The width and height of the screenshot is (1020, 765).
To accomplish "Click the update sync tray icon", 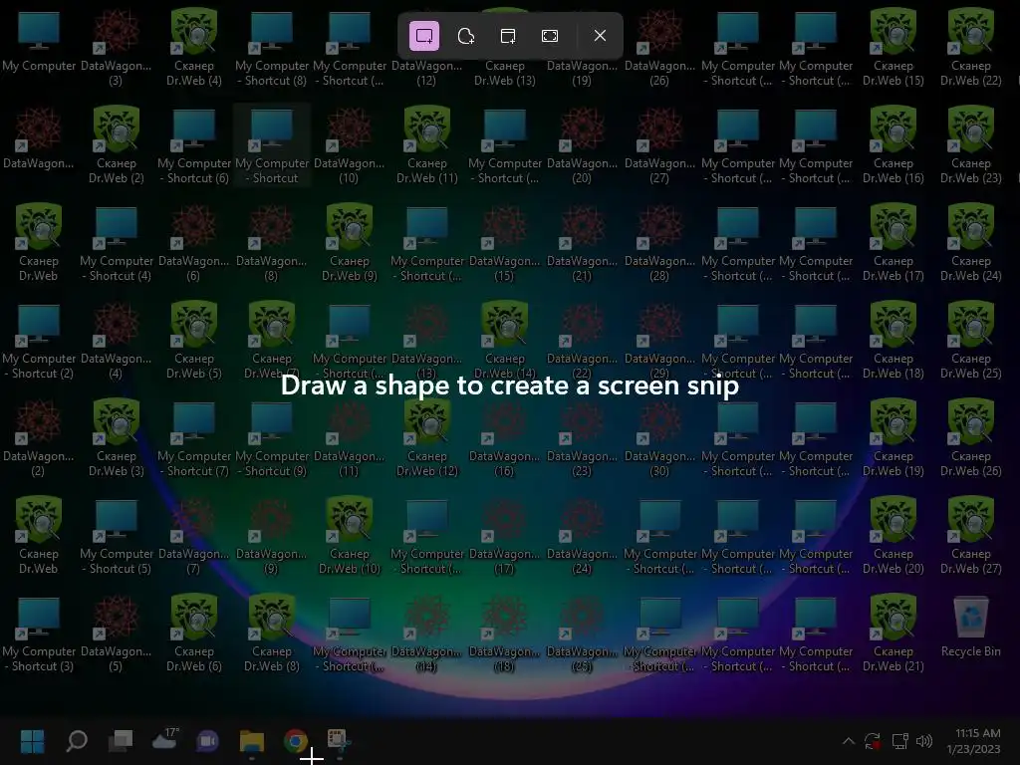I will pos(873,741).
